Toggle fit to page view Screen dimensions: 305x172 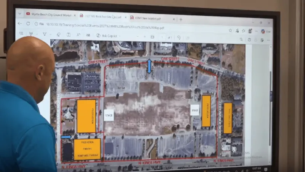[x=152, y=37]
